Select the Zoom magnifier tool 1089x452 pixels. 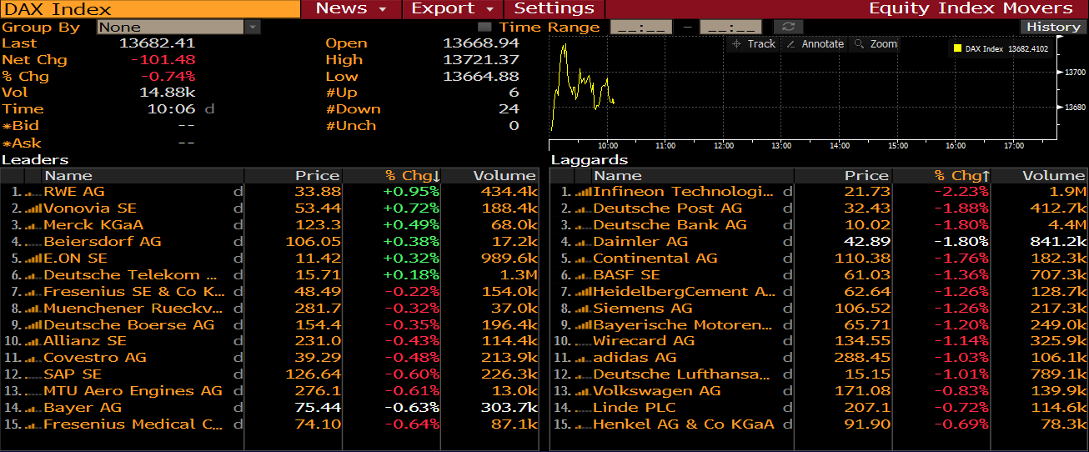pyautogui.click(x=876, y=44)
